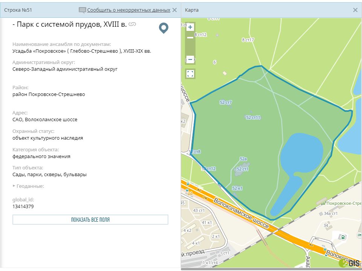Click building 4 к2 on the map
The image size is (362, 271).
tap(187, 230)
